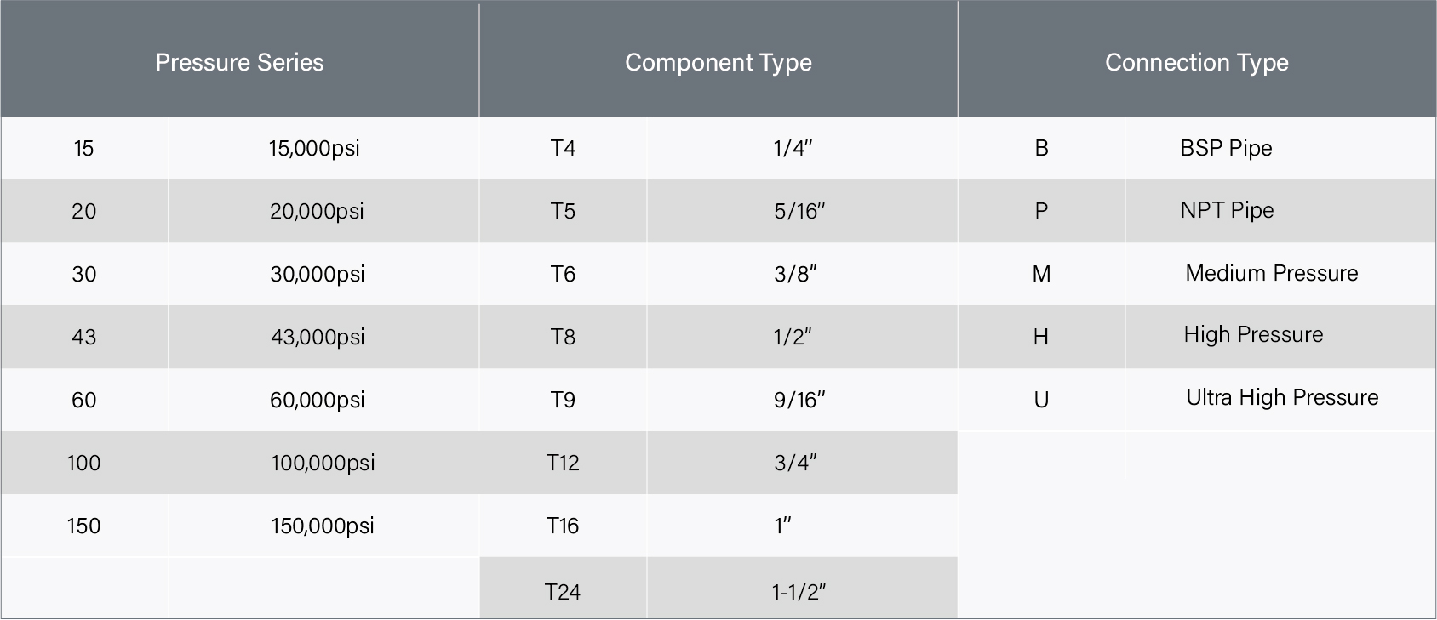The width and height of the screenshot is (1437, 620).
Task: Select the Component Type header
Action: pyautogui.click(x=718, y=63)
